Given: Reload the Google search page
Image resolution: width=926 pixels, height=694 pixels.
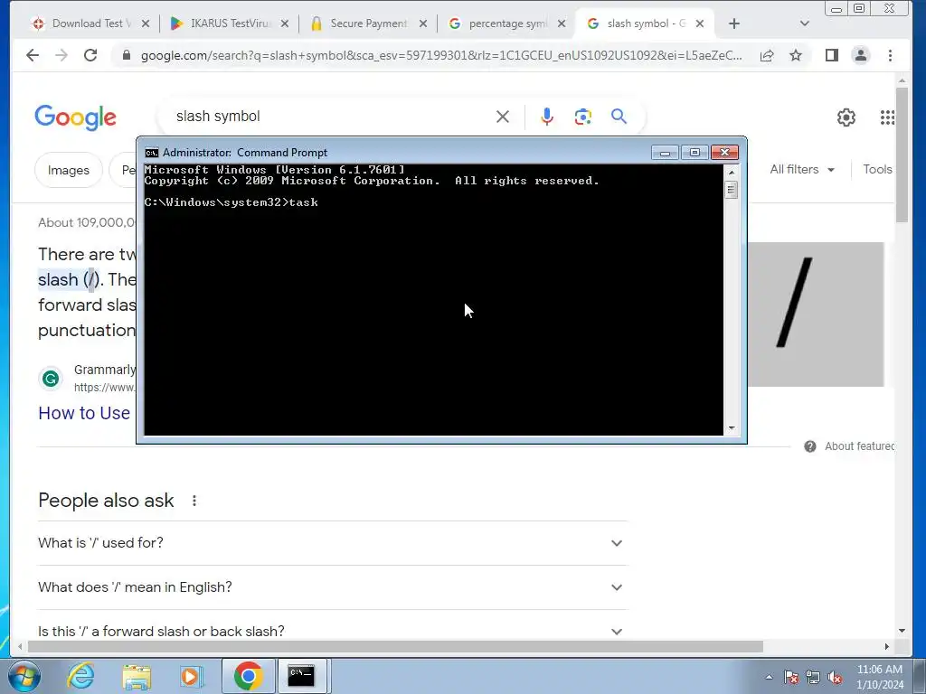Looking at the screenshot, I should coord(90,55).
